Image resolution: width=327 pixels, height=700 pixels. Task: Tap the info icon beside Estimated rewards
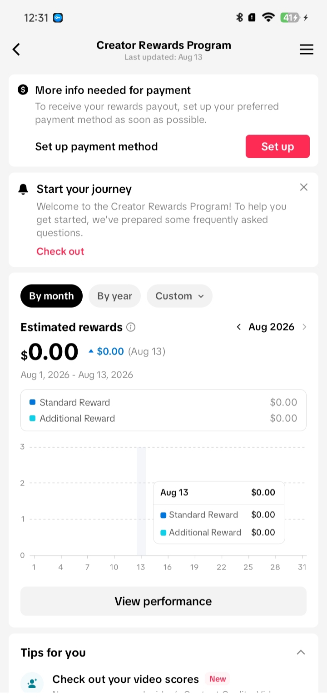pyautogui.click(x=131, y=327)
